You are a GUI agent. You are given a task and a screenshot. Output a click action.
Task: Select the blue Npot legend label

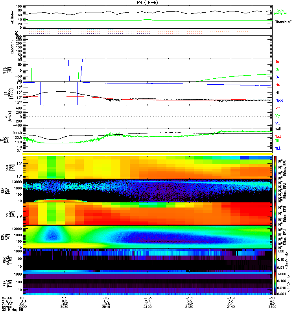(x=279, y=100)
